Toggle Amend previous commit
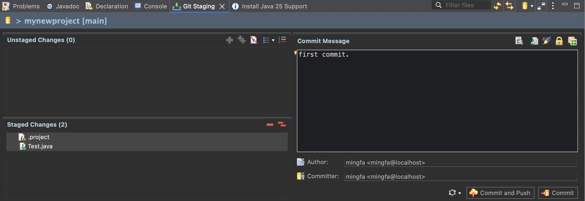This screenshot has width=585, height=201. click(534, 41)
